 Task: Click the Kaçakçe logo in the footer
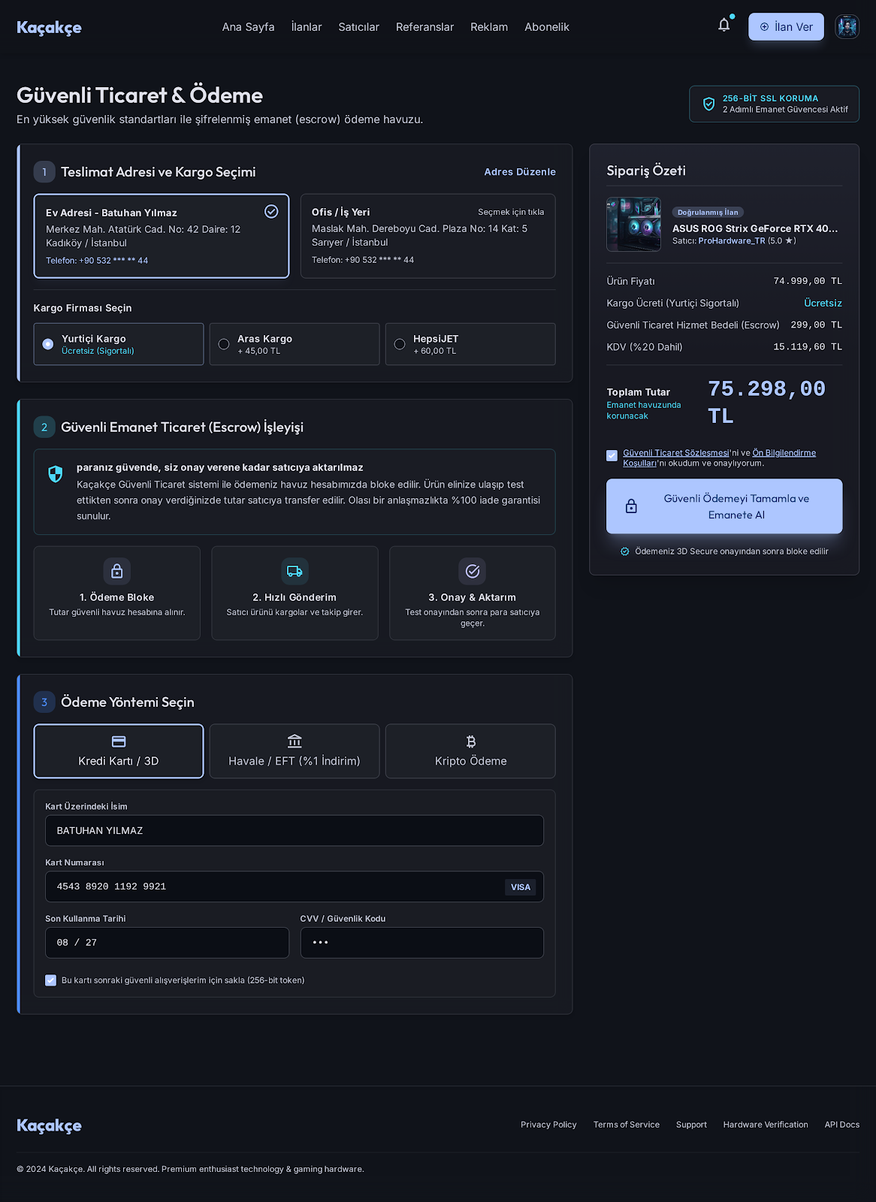49,1125
